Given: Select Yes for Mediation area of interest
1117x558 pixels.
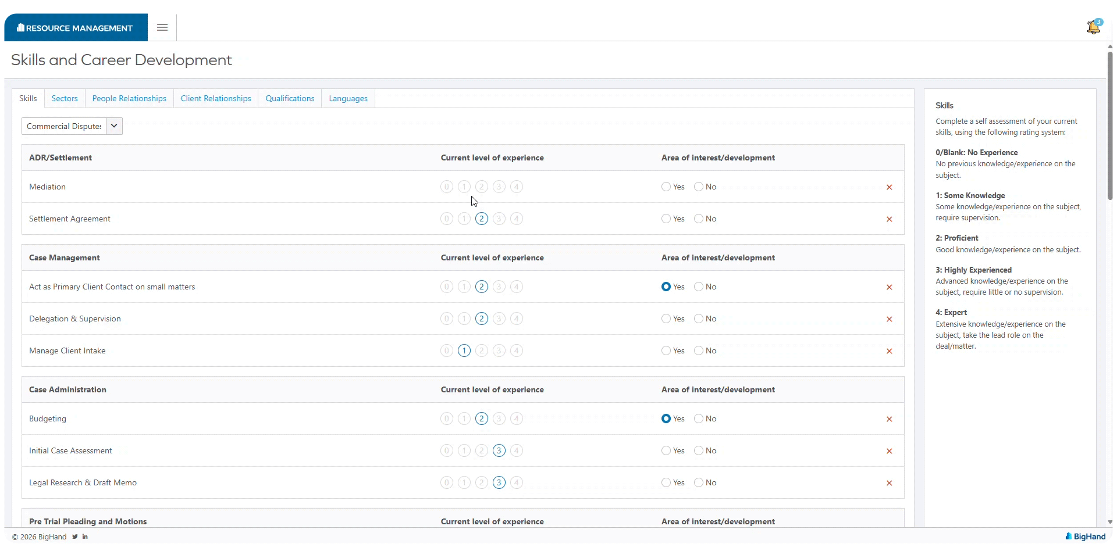Looking at the screenshot, I should point(666,187).
